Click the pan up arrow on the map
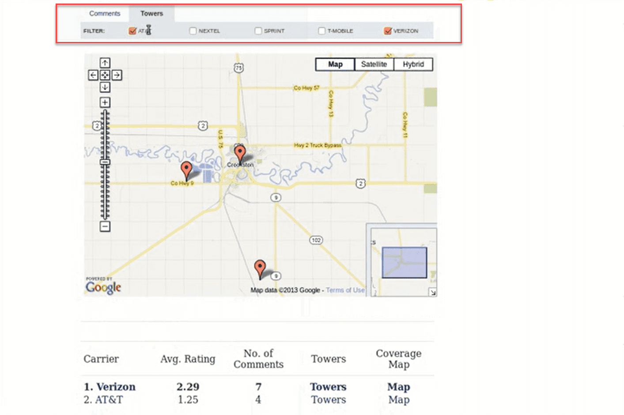This screenshot has width=624, height=415. [105, 63]
